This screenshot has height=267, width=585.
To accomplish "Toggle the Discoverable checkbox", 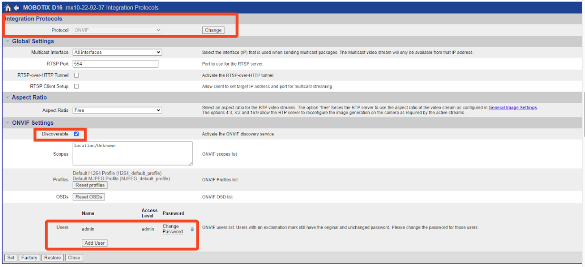I will [x=76, y=134].
